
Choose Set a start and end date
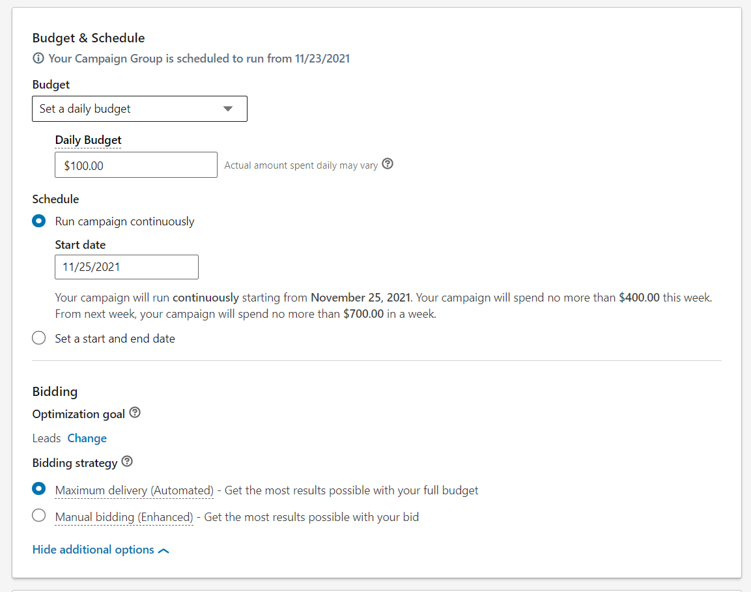point(38,338)
